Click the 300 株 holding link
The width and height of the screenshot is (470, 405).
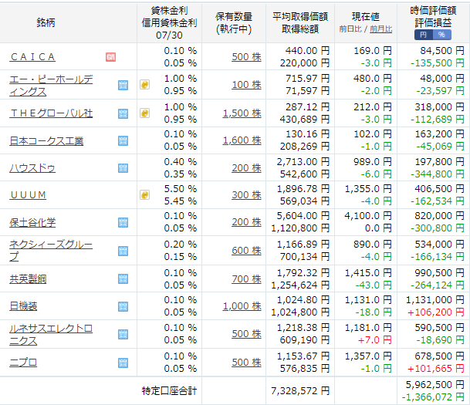(x=246, y=195)
